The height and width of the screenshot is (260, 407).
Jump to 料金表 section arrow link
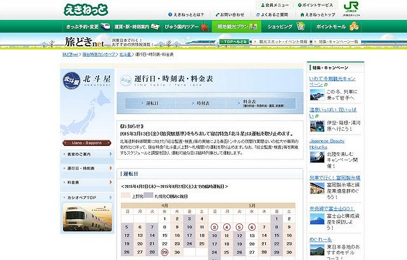[261, 103]
